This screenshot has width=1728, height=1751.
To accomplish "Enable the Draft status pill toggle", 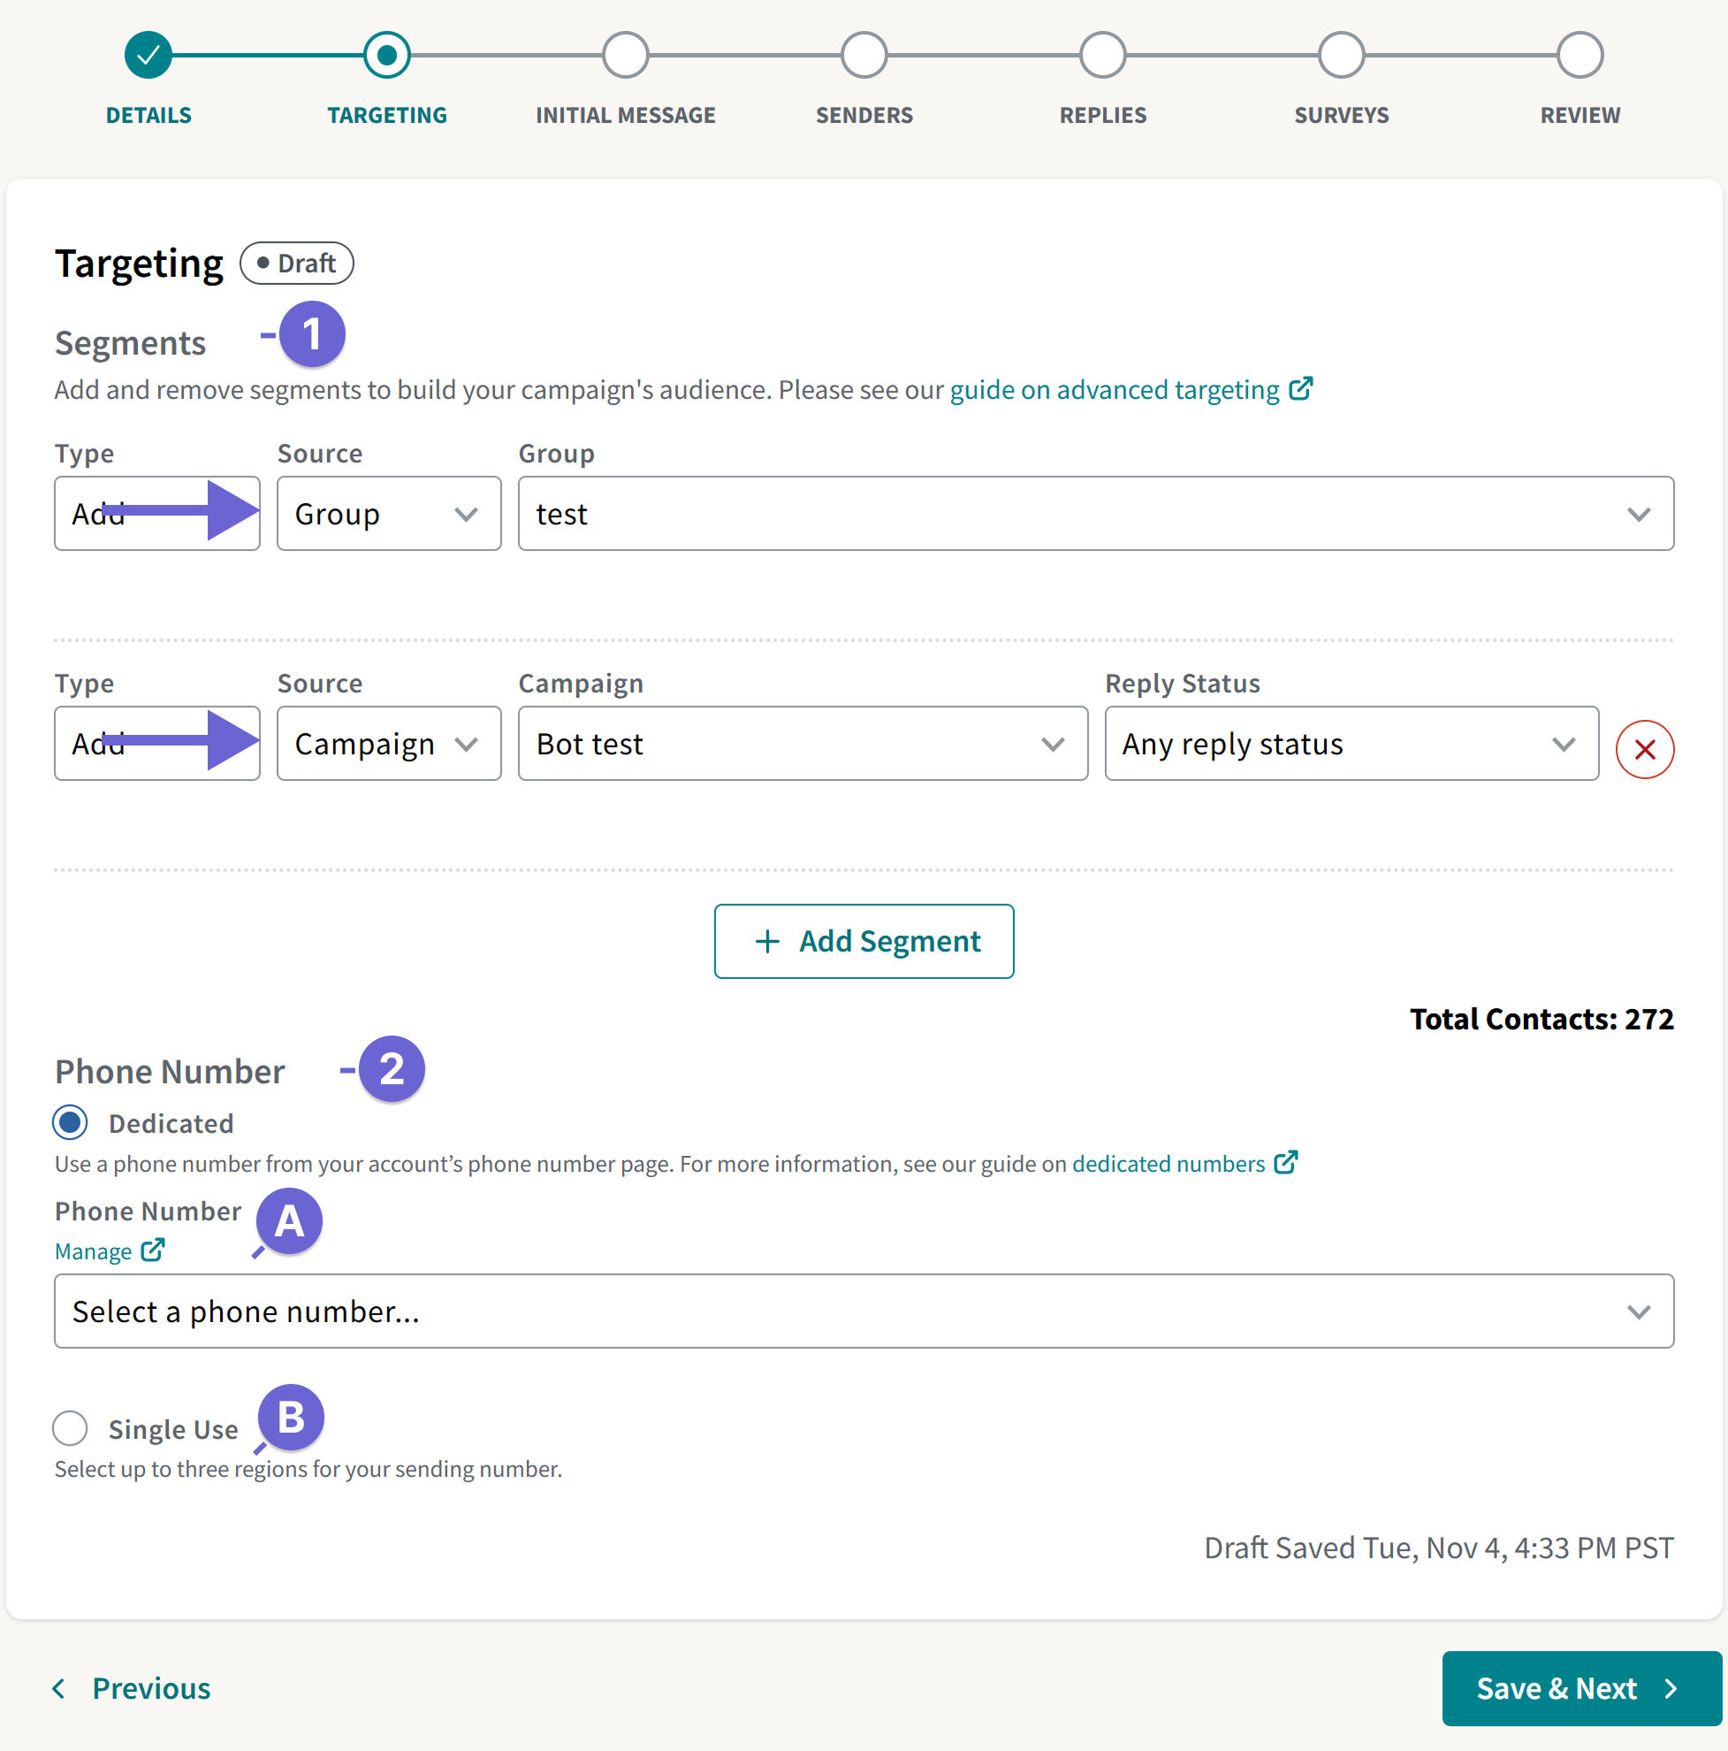I will pos(296,263).
